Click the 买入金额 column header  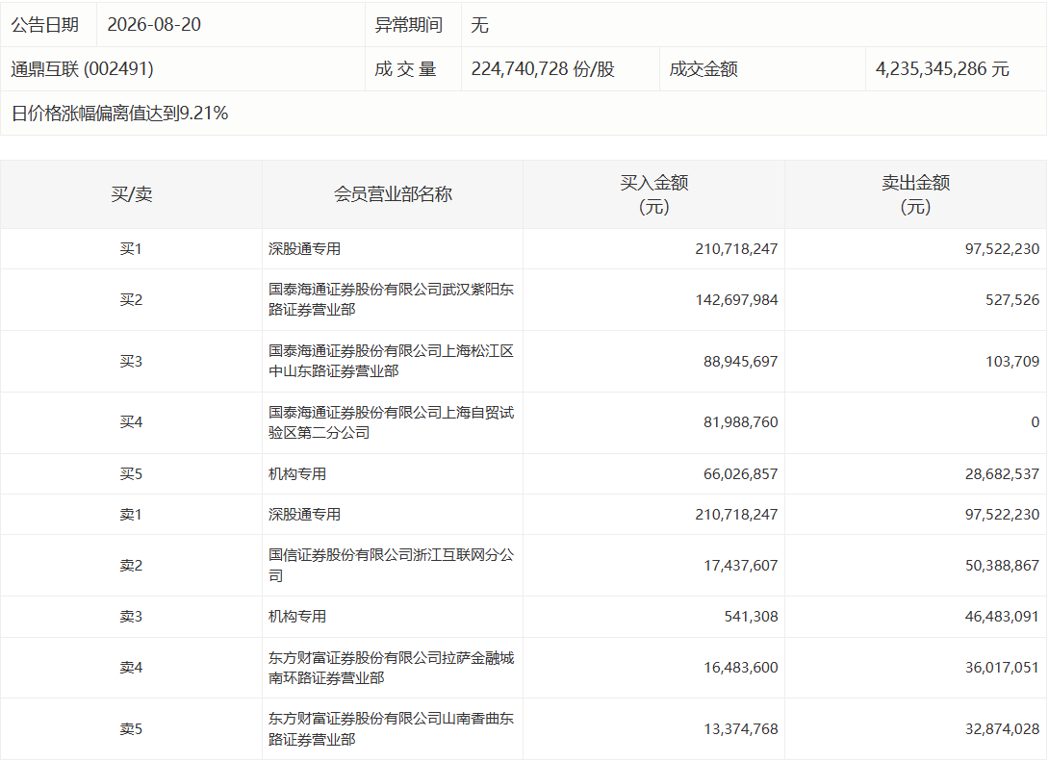pyautogui.click(x=653, y=194)
